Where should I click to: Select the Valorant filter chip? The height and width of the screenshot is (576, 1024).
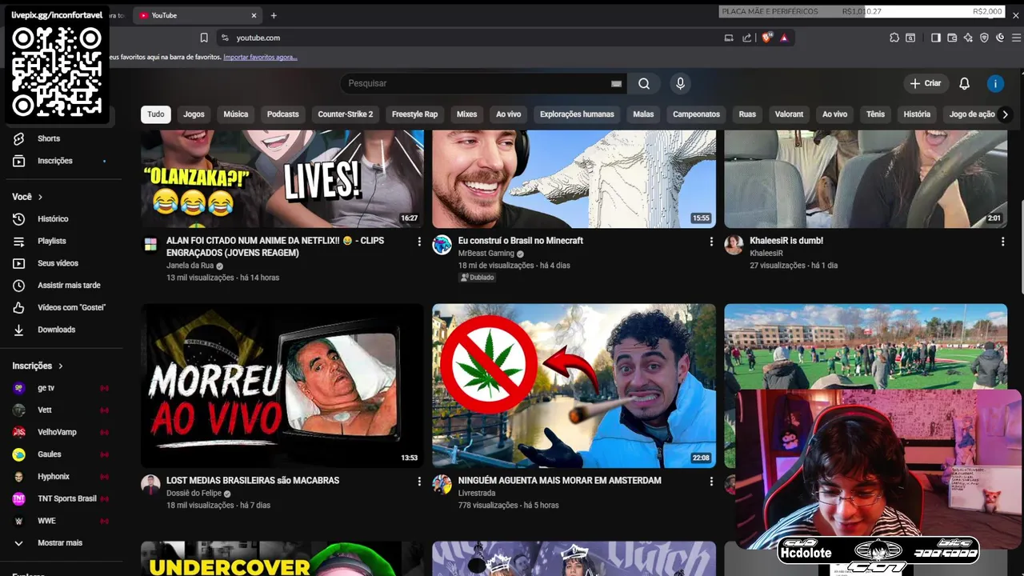[x=789, y=114]
